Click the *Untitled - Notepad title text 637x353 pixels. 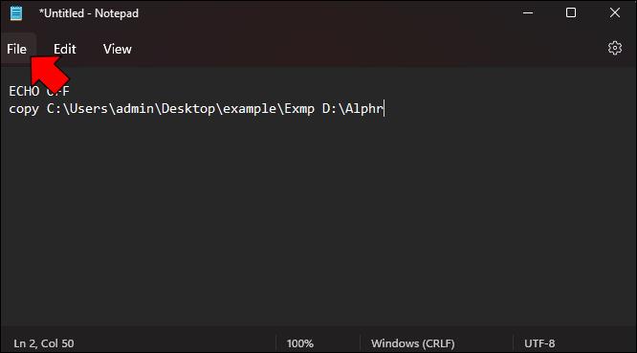[x=89, y=13]
